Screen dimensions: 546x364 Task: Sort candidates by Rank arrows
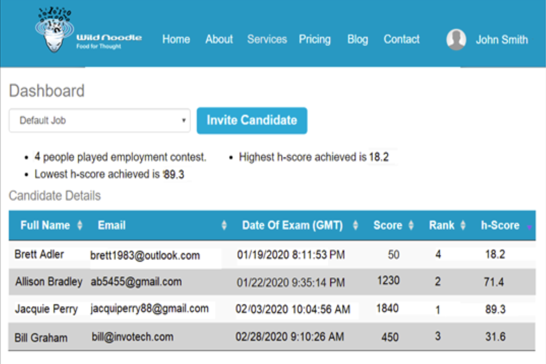(x=463, y=225)
